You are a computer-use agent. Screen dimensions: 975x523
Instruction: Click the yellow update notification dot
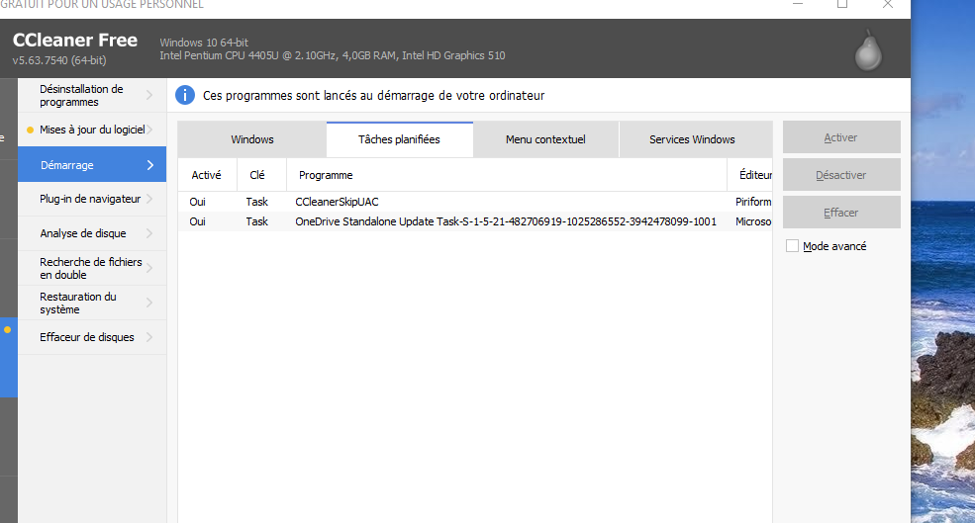[x=30, y=130]
